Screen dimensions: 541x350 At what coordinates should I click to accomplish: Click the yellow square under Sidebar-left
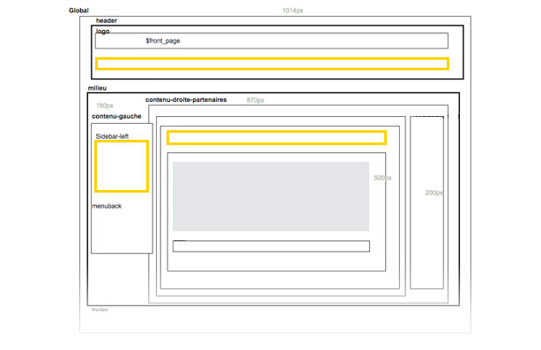pos(122,166)
